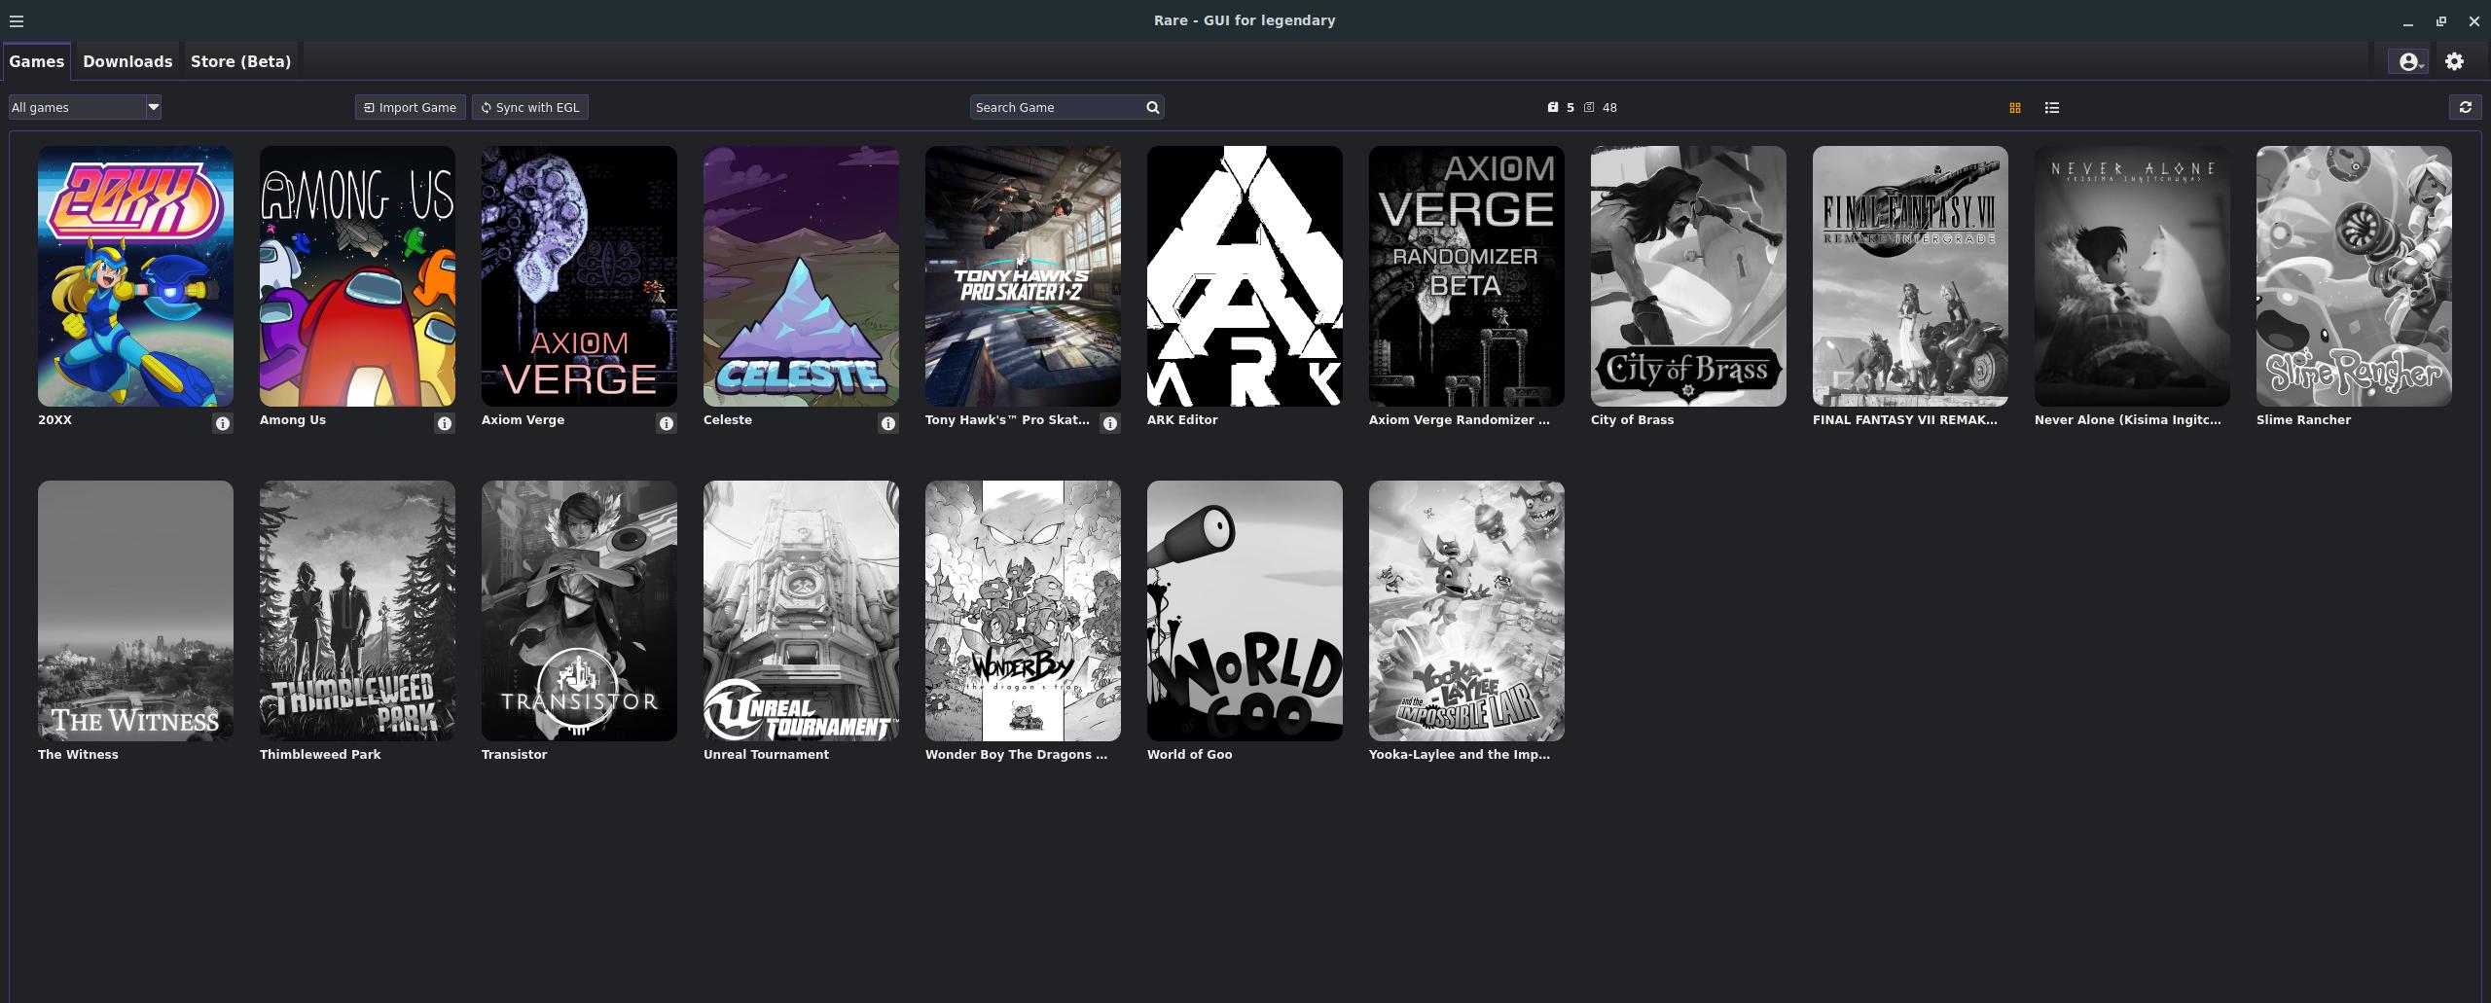Open info for Among Us game
This screenshot has height=1003, width=2491.
pos(445,423)
